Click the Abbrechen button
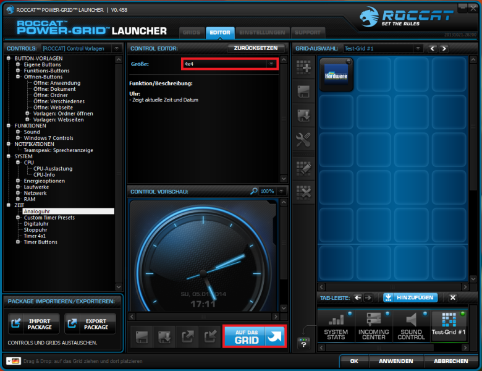 pos(450,361)
